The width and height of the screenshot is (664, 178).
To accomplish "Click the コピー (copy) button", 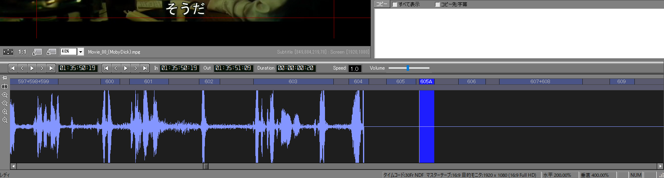I will click(382, 4).
